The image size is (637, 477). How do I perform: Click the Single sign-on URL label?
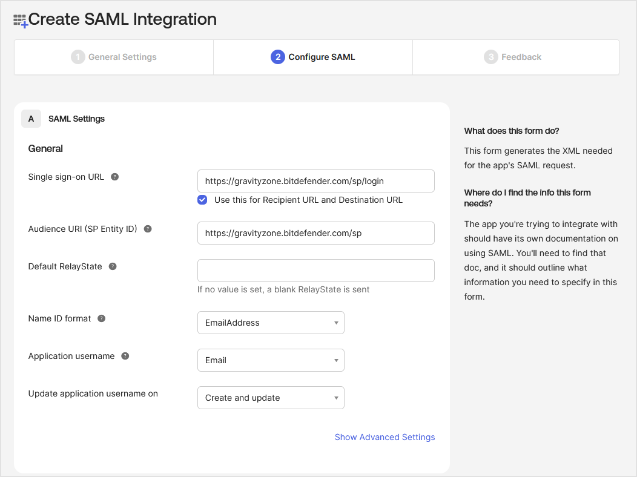pos(66,177)
